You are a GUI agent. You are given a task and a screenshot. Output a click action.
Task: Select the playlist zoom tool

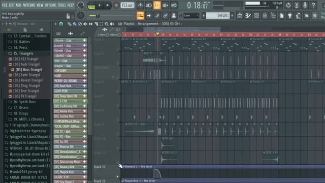pyautogui.click(x=107, y=24)
